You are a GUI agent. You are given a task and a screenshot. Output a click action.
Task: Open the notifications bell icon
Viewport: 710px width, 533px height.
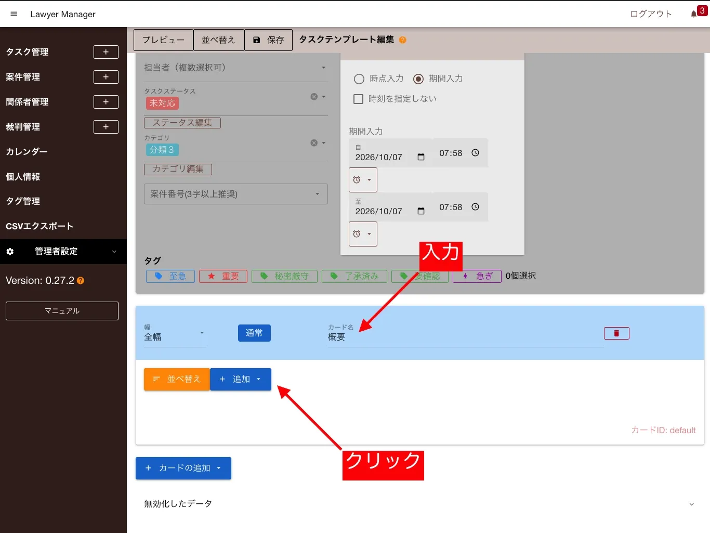(694, 14)
